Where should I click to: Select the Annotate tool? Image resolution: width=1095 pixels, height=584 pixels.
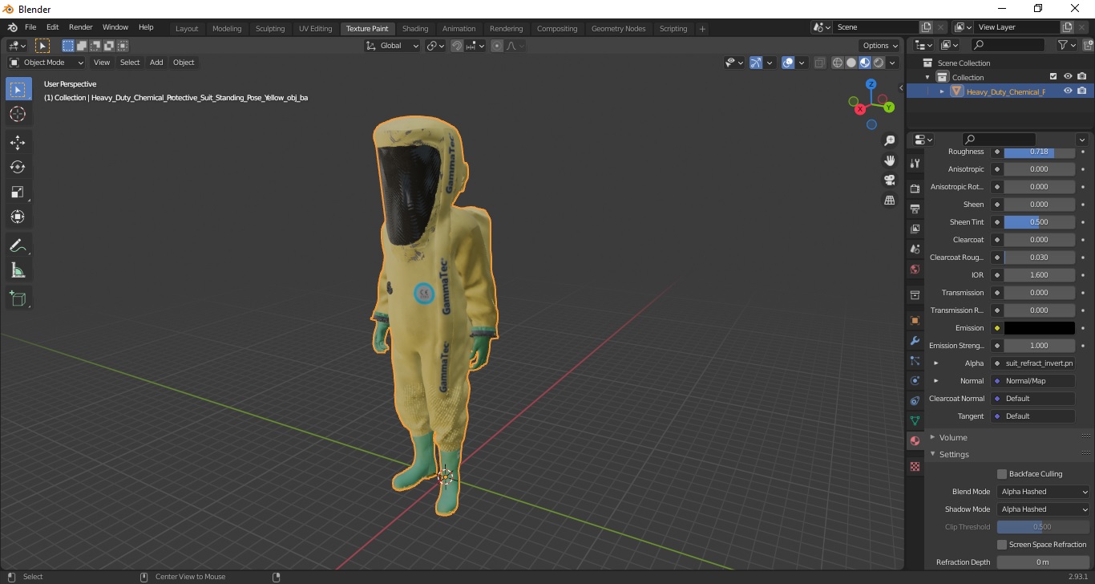pyautogui.click(x=18, y=245)
